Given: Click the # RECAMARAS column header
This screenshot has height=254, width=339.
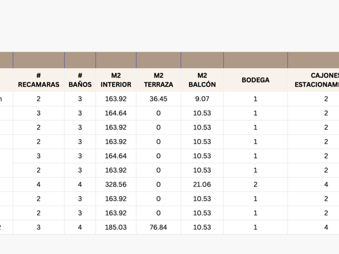Looking at the screenshot, I should pos(39,80).
